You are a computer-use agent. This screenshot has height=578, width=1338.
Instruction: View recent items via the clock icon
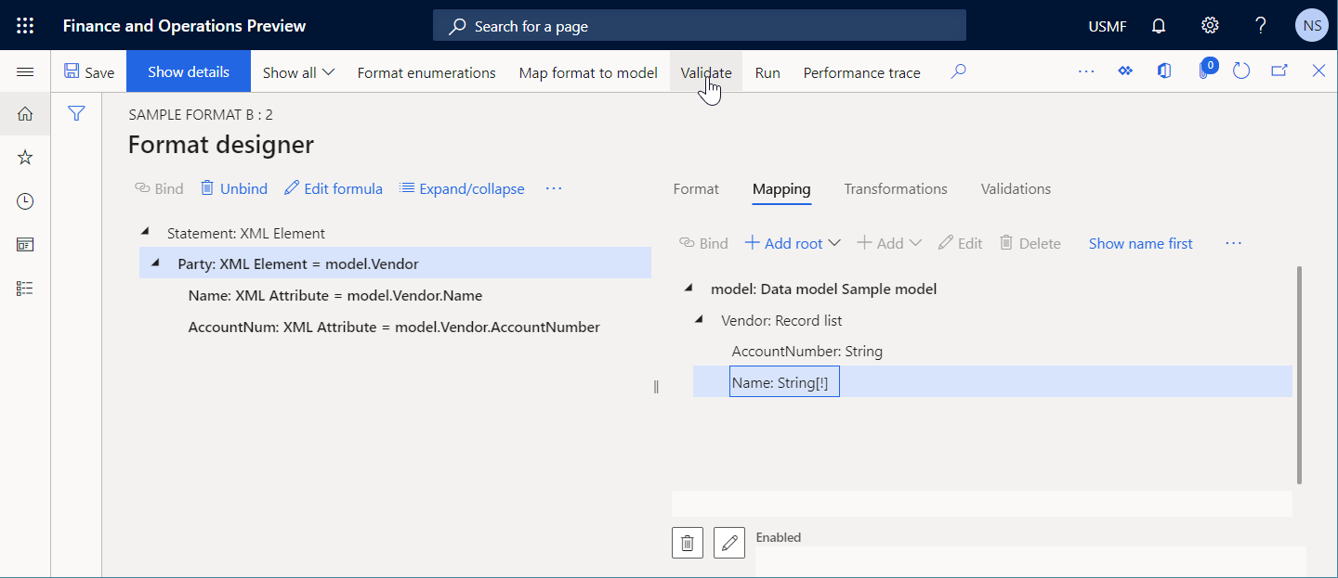click(x=24, y=200)
